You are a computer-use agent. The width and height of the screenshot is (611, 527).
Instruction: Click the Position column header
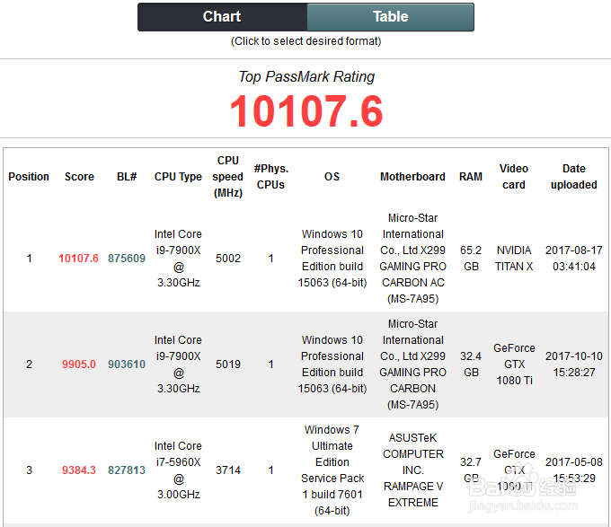tap(29, 177)
